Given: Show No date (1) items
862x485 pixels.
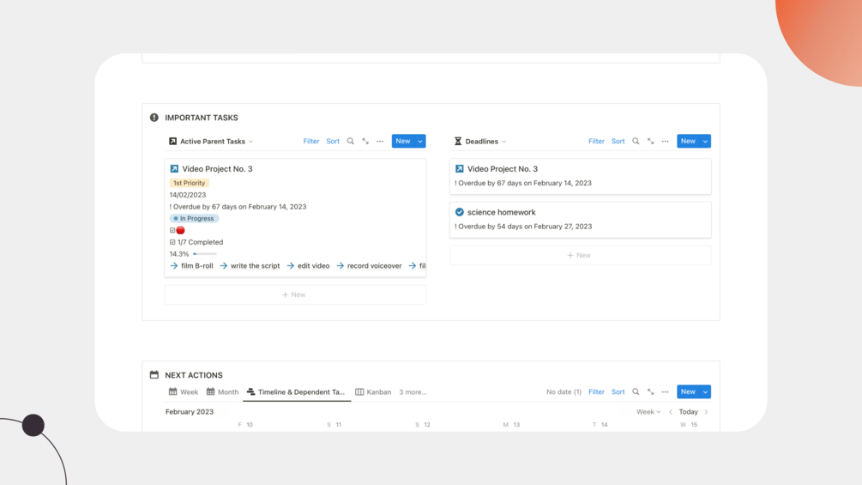Looking at the screenshot, I should (564, 392).
